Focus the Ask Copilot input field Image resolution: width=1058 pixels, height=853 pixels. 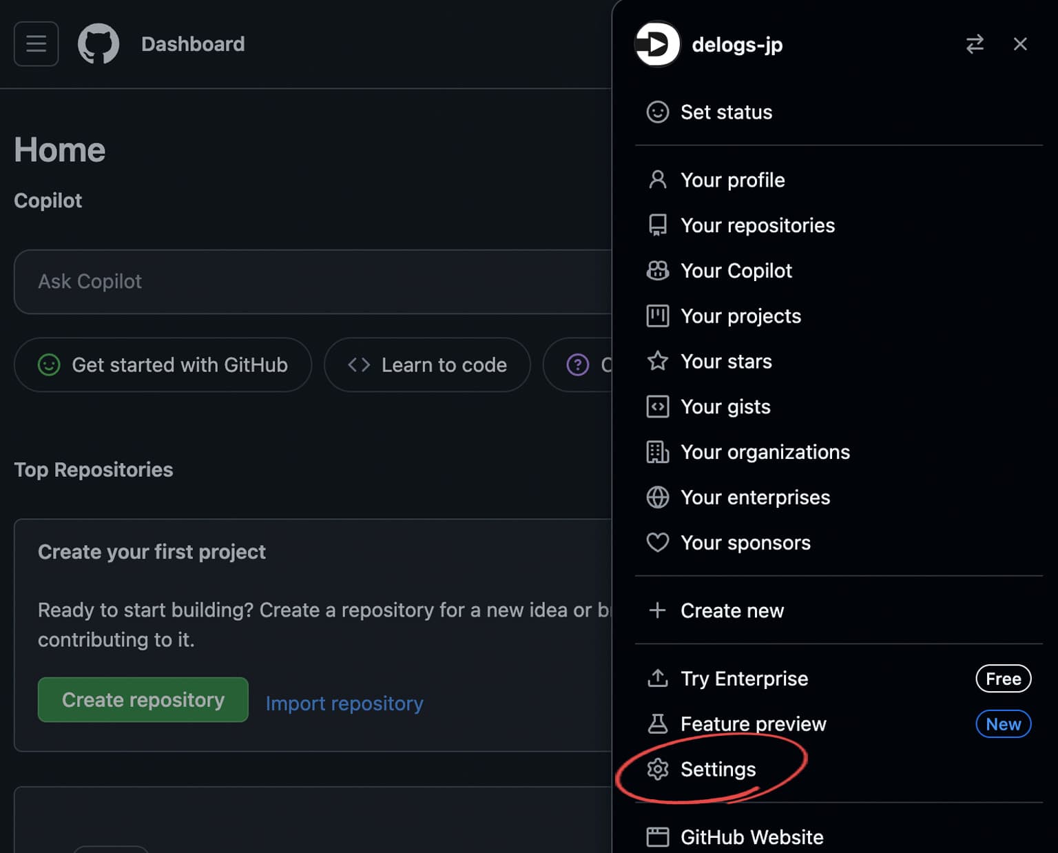point(313,282)
